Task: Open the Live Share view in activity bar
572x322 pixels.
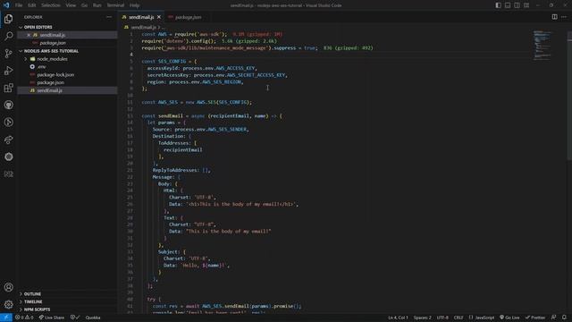Action: 8,140
